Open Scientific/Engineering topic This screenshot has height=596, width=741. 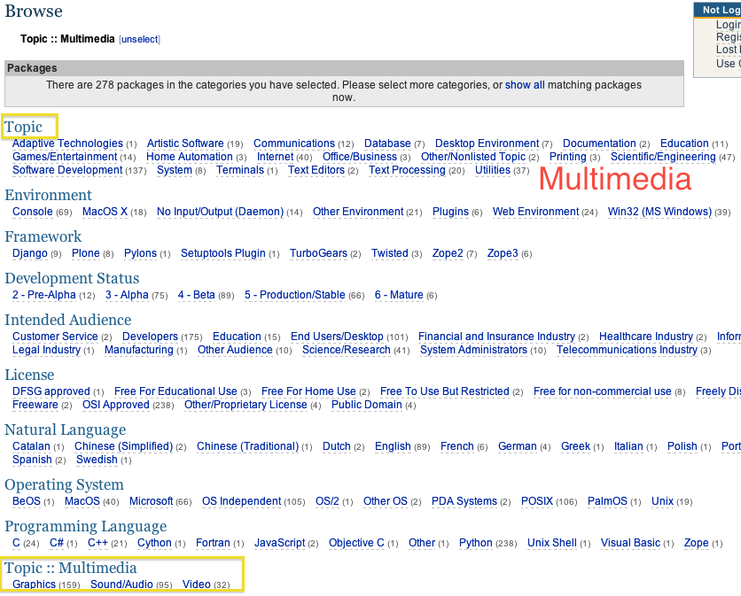[663, 157]
